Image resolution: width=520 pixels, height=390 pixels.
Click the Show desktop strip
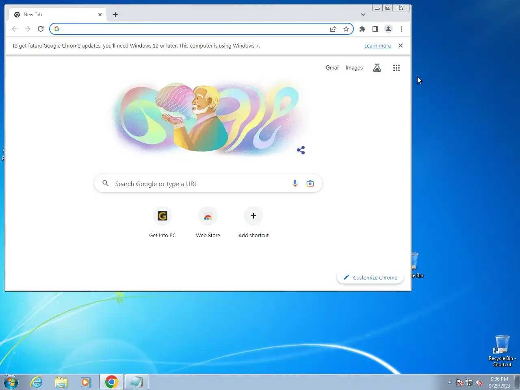[x=517, y=382]
